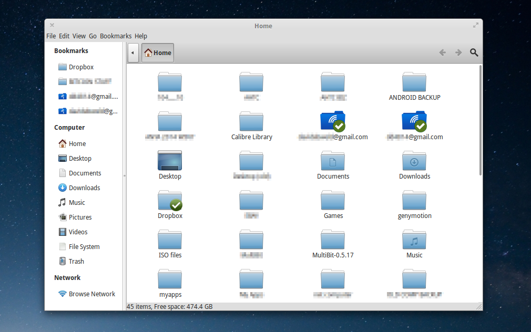Open Documents in sidebar
The width and height of the screenshot is (531, 332).
(x=79, y=173)
